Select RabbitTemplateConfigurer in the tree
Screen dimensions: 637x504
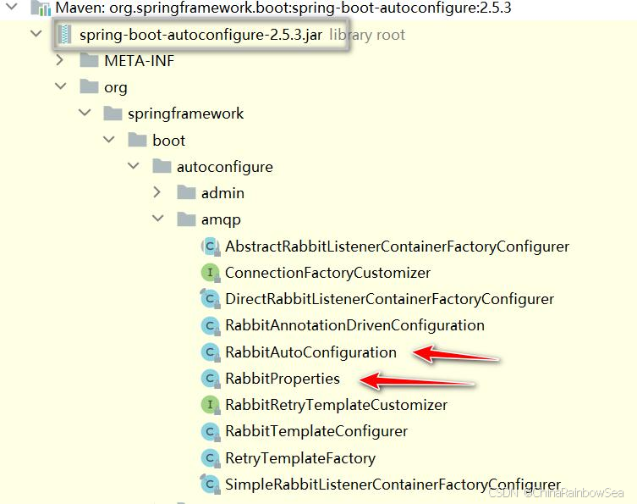pyautogui.click(x=316, y=431)
